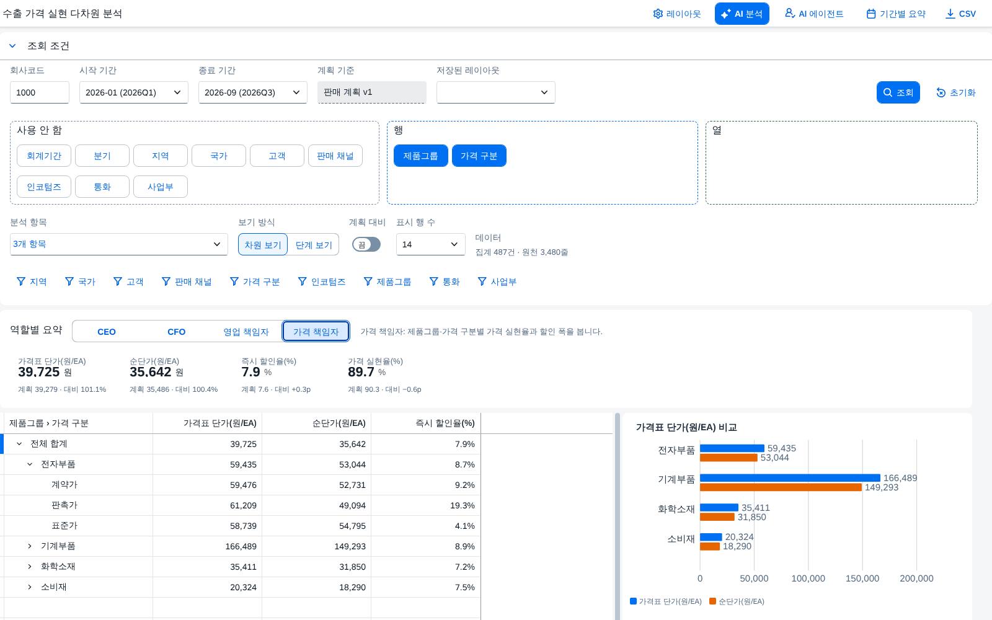
Task: Open the 국가 funnel filter
Action: (x=80, y=281)
